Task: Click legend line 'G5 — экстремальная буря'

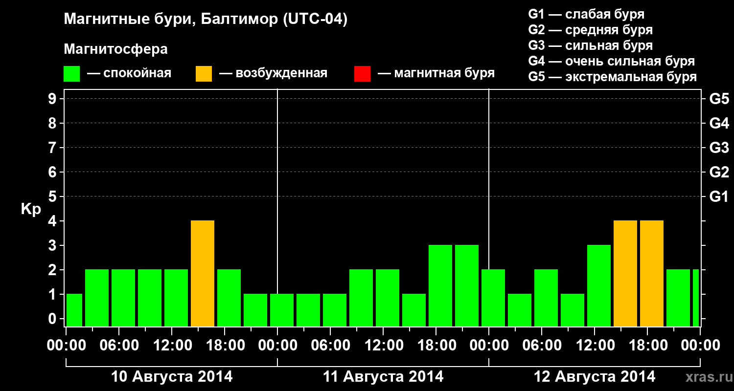Action: click(x=612, y=77)
